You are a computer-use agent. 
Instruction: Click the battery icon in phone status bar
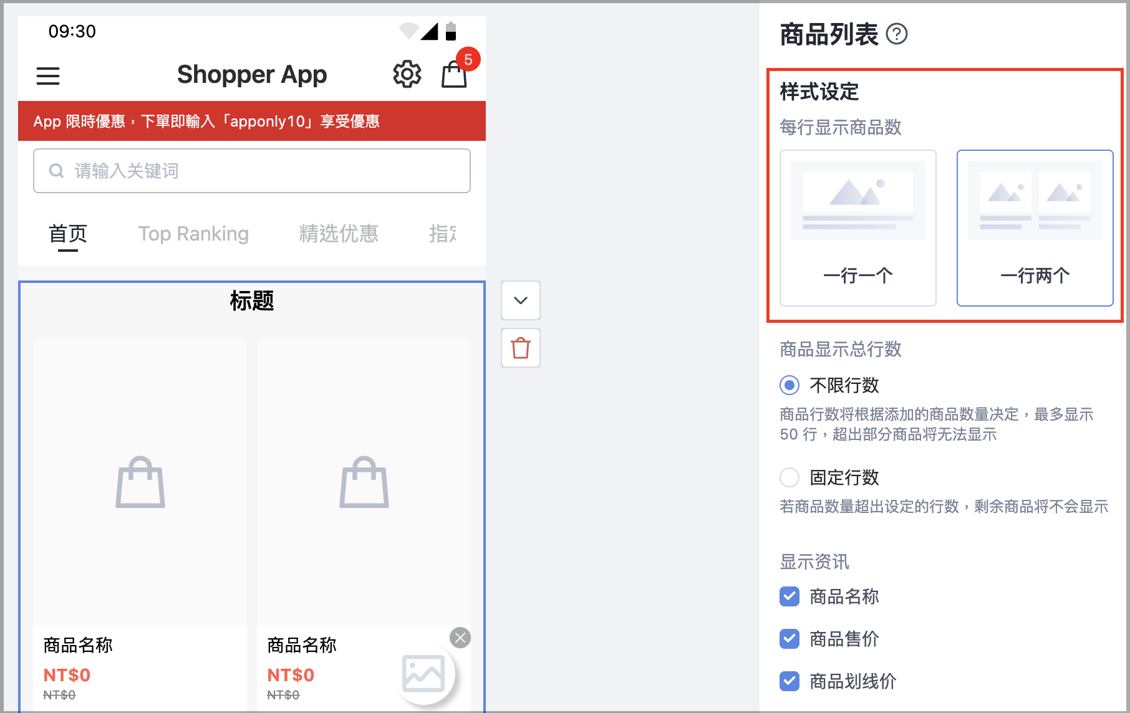pos(451,31)
